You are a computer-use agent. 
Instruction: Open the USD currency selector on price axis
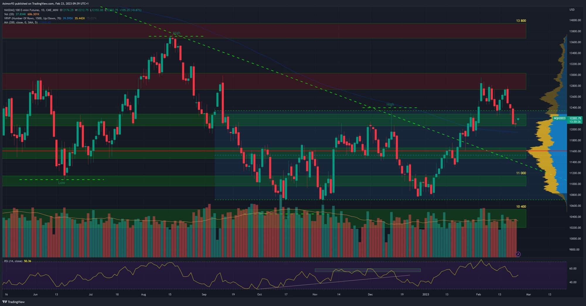(x=572, y=10)
